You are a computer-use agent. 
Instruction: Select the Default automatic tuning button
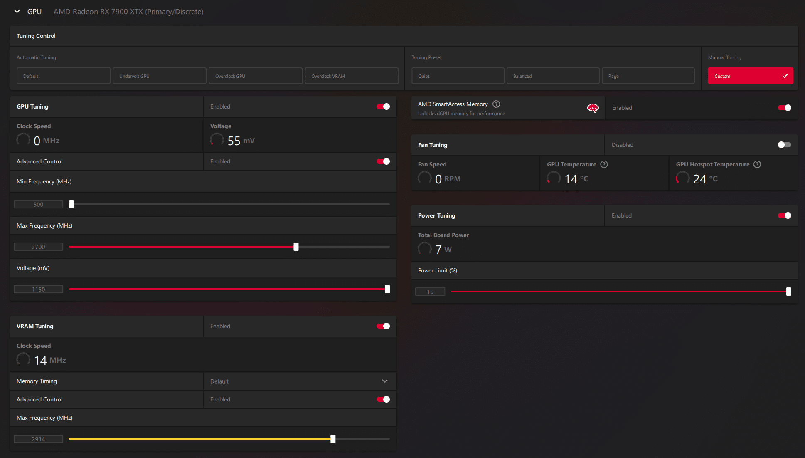pyautogui.click(x=64, y=76)
